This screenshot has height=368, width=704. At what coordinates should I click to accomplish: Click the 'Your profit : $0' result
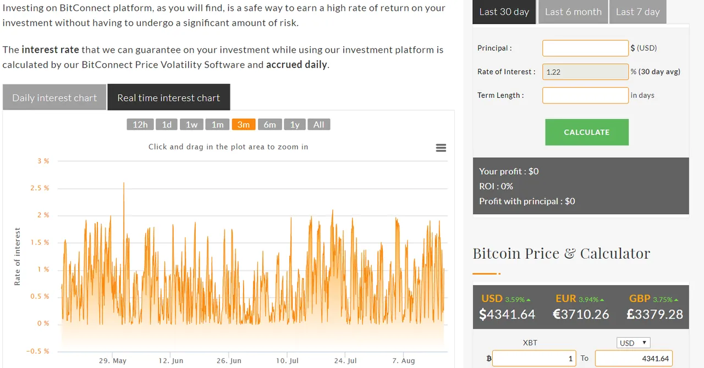[x=509, y=171]
